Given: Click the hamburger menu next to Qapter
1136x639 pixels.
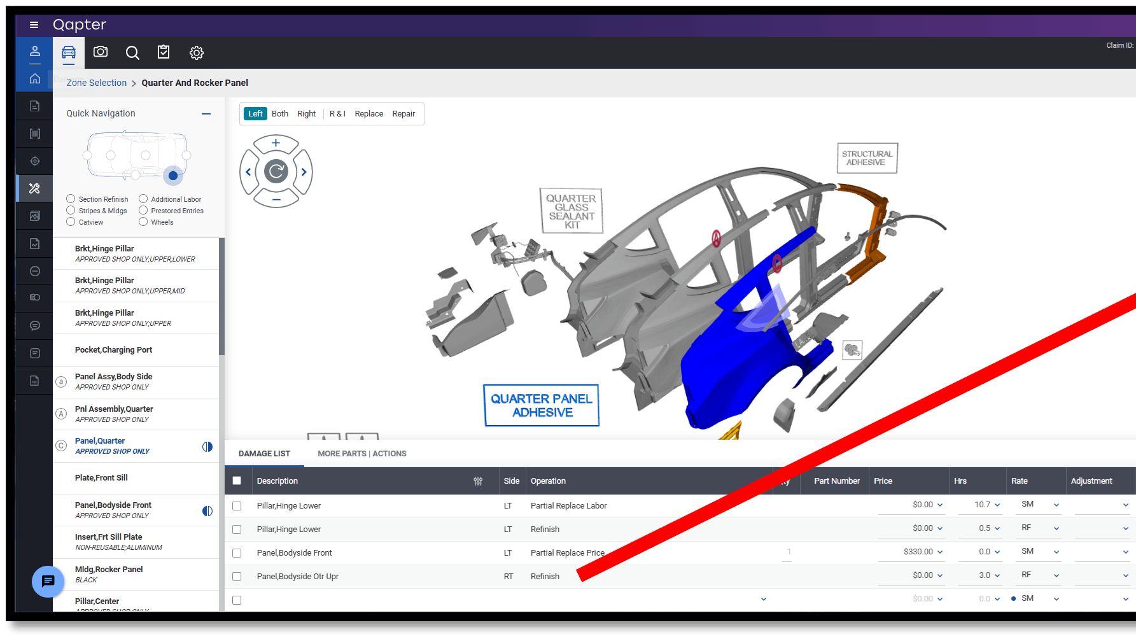Looking at the screenshot, I should click(x=34, y=25).
